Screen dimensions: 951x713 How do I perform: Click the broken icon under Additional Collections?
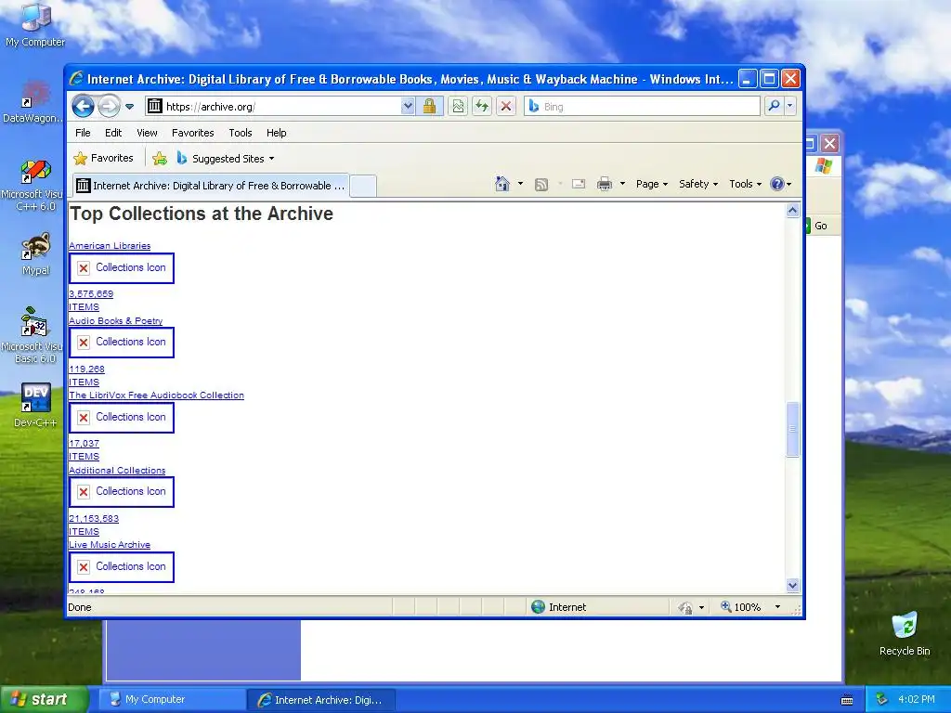(x=122, y=492)
